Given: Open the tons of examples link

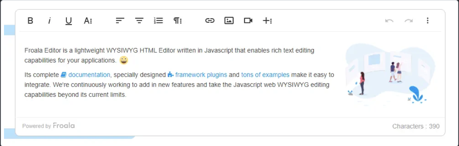Looking at the screenshot, I should coord(265,75).
